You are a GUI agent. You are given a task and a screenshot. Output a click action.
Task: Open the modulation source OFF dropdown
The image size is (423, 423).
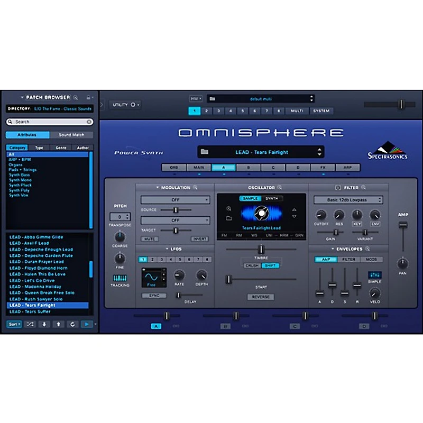176,200
